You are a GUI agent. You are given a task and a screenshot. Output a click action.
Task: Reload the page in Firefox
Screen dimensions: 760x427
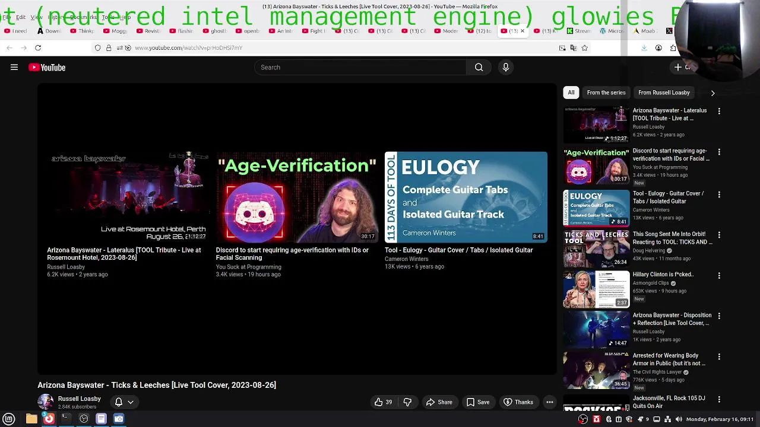click(x=38, y=48)
